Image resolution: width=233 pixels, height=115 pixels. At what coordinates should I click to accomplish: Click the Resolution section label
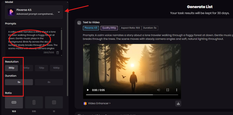click(x=12, y=62)
